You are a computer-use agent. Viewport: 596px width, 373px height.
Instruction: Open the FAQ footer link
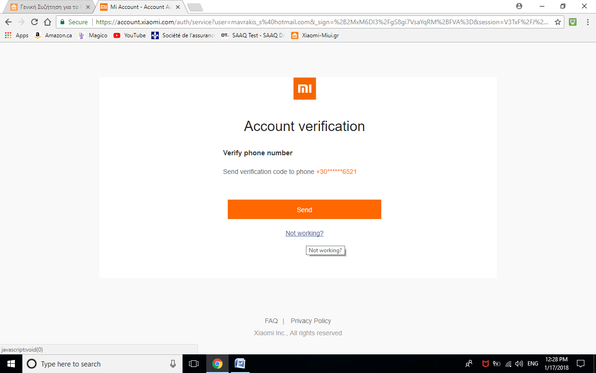pos(271,321)
